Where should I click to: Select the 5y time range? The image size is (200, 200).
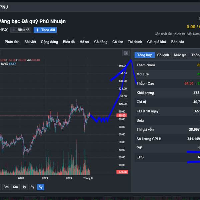coord(40,187)
